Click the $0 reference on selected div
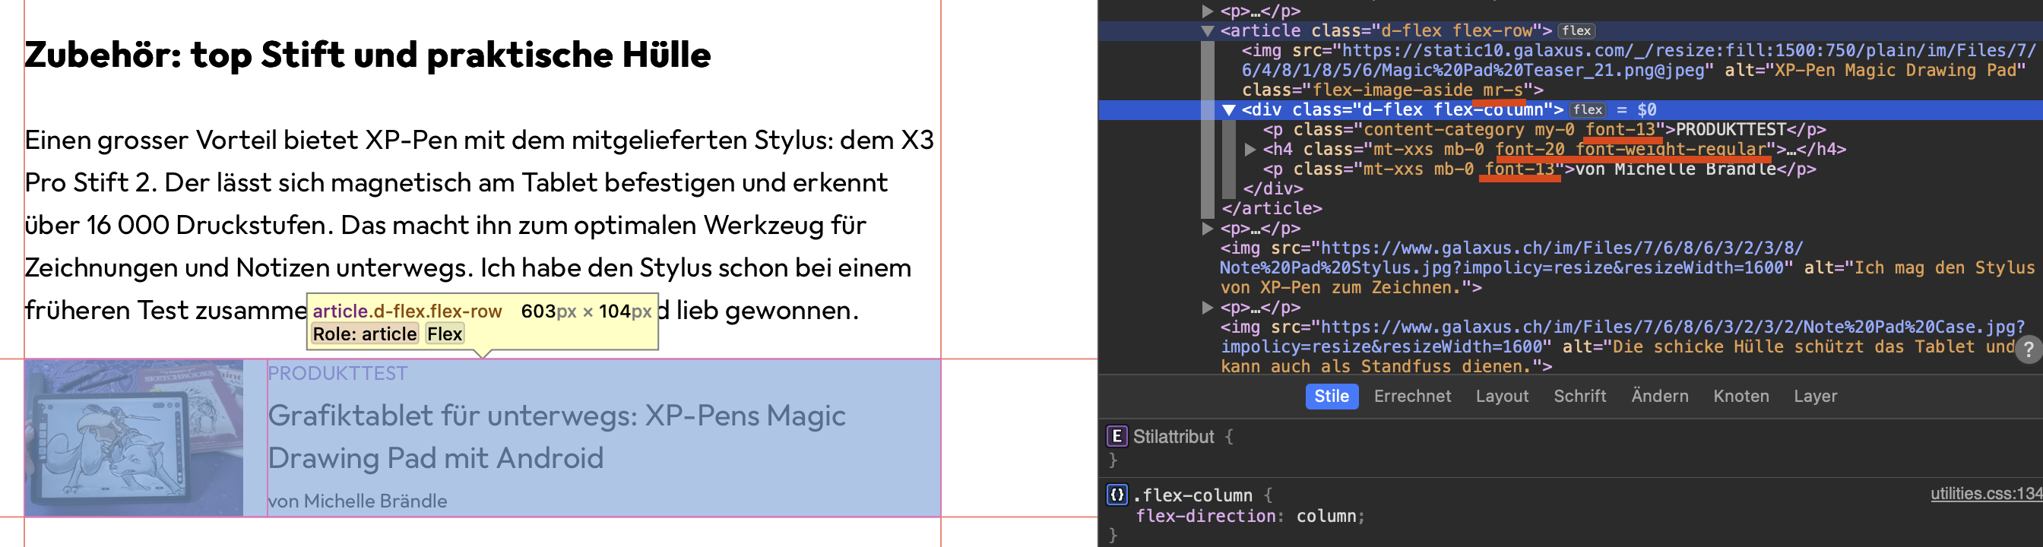Image resolution: width=2043 pixels, height=547 pixels. click(x=1646, y=110)
